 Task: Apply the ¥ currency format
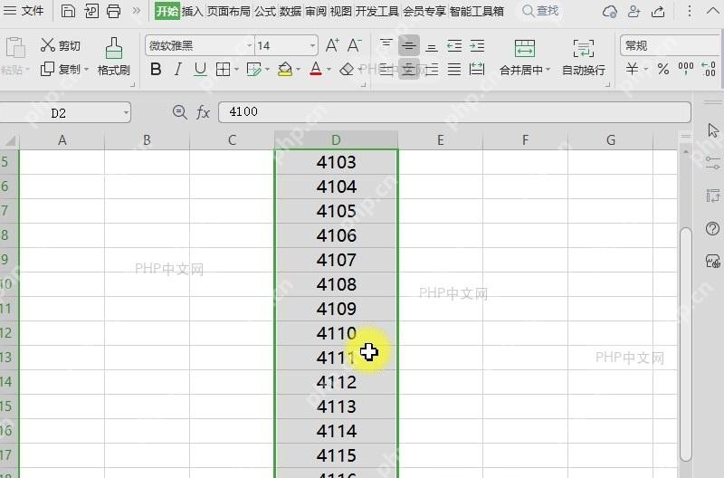632,70
